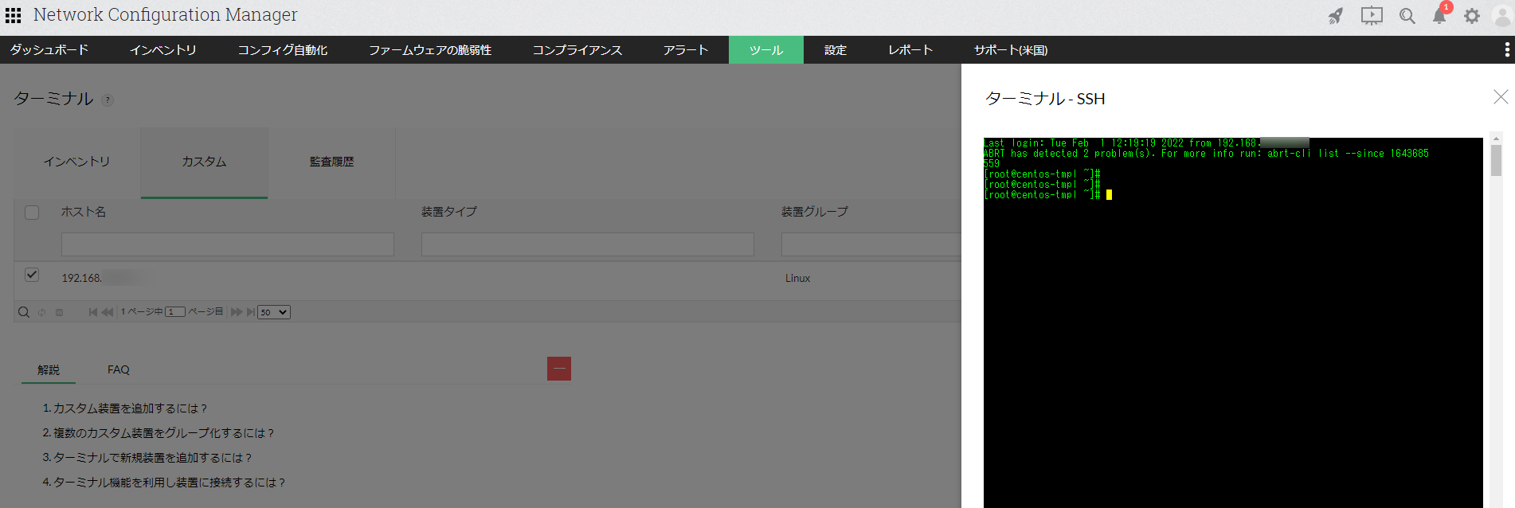Open the presentation screen icon
The height and width of the screenshot is (508, 1515).
1372,16
